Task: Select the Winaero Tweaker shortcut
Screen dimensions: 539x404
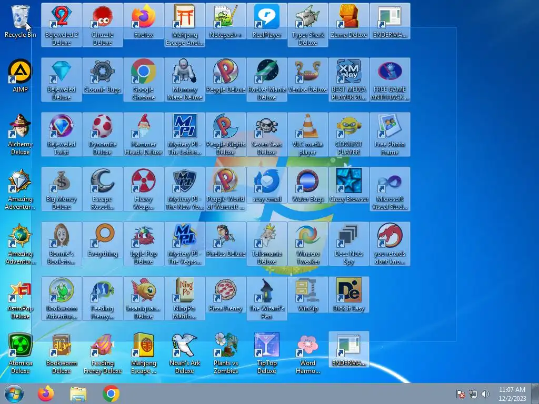Action: (x=307, y=244)
